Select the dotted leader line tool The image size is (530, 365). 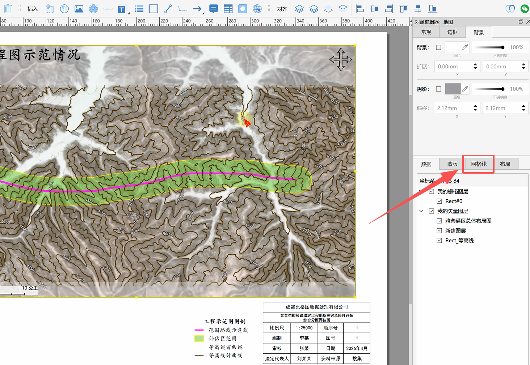(x=183, y=9)
